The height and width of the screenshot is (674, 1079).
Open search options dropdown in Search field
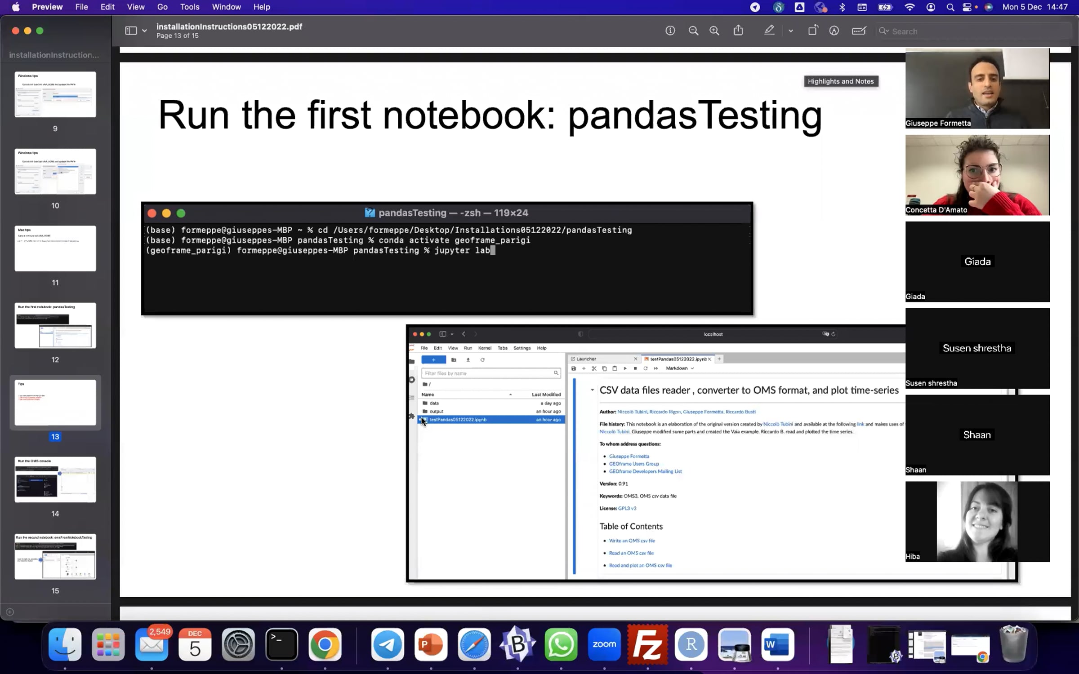[884, 31]
